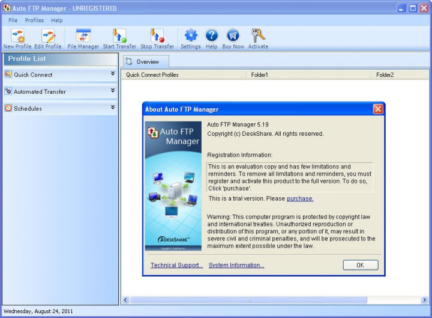Click the Profile List panel header
The width and height of the screenshot is (432, 318).
tap(61, 59)
